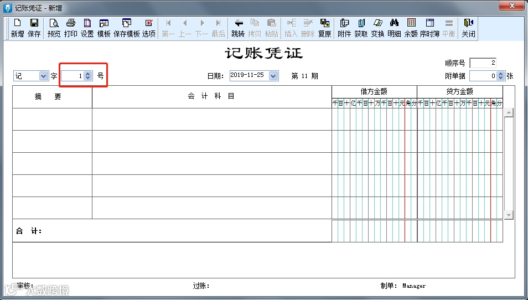Open 选项 options

pyautogui.click(x=149, y=28)
